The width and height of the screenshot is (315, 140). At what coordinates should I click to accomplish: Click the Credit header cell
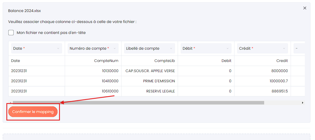262,61
